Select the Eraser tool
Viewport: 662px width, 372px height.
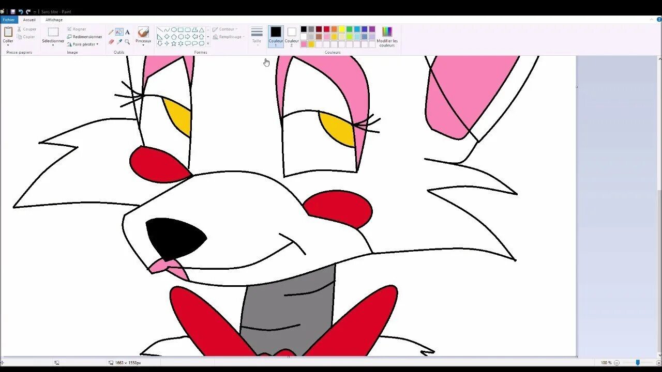click(x=111, y=42)
